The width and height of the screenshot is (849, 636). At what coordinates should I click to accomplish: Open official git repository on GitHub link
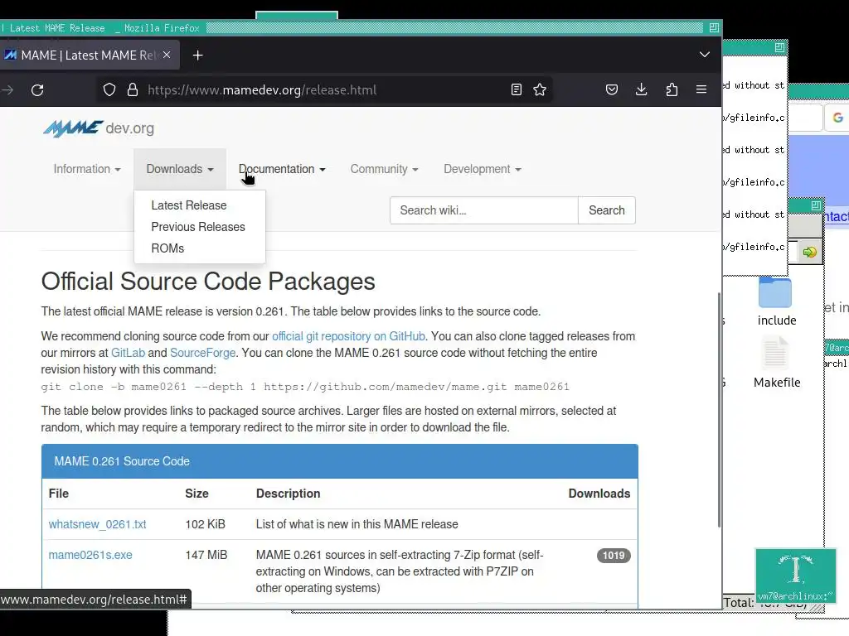point(348,336)
